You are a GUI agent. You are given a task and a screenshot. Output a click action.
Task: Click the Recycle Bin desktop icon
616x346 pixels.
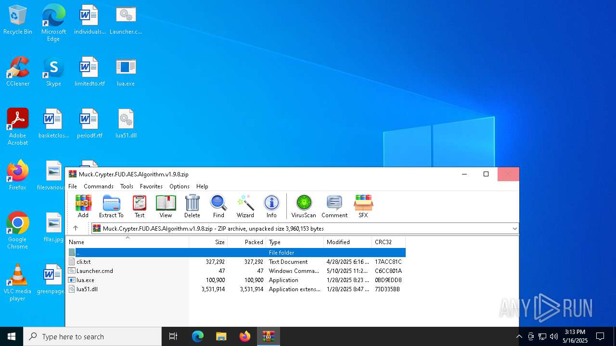point(18,20)
